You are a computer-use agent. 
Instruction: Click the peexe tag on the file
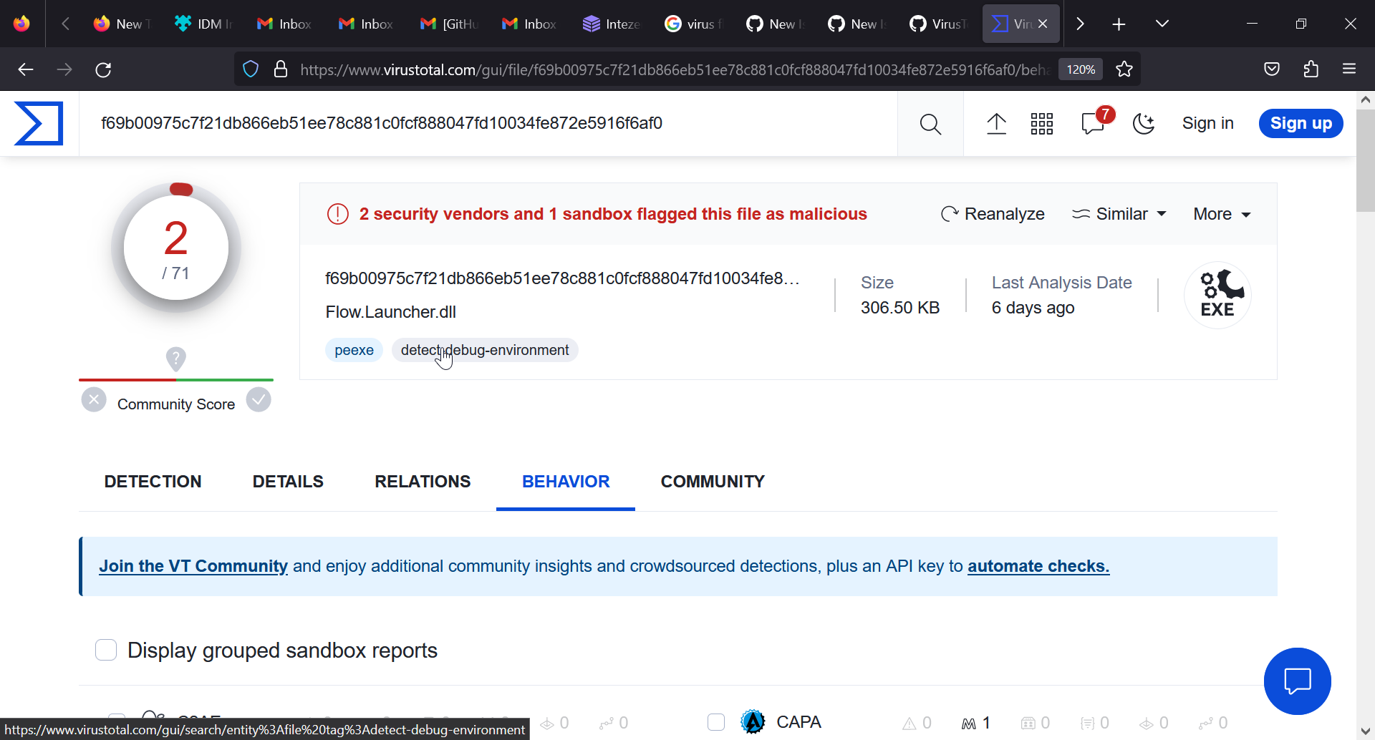pos(353,350)
